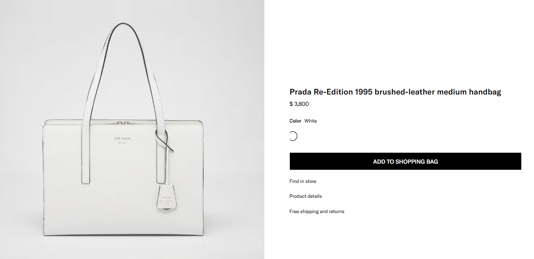This screenshot has width=534, height=259.
Task: Click the Add to Shopping Bag button
Action: pyautogui.click(x=405, y=161)
